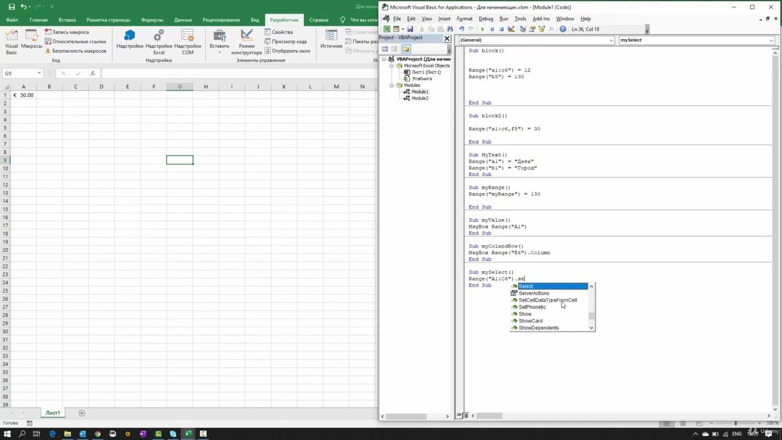Open the Debug menu

(486, 19)
